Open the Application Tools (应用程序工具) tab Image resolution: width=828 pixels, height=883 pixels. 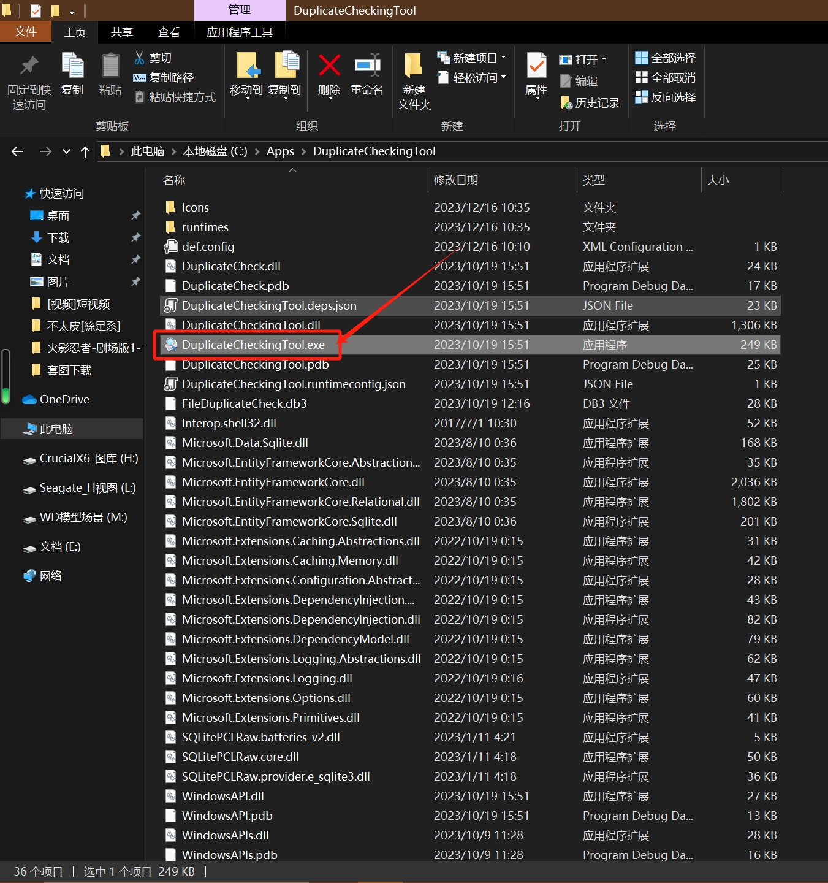(x=240, y=32)
